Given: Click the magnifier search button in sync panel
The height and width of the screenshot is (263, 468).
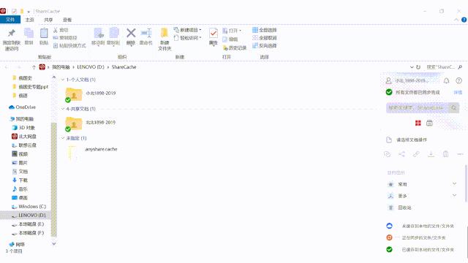Looking at the screenshot, I should pyautogui.click(x=453, y=108).
